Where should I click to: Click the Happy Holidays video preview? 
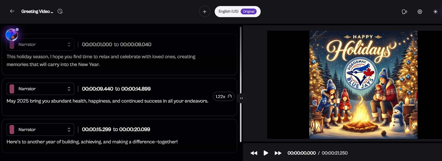point(363,85)
